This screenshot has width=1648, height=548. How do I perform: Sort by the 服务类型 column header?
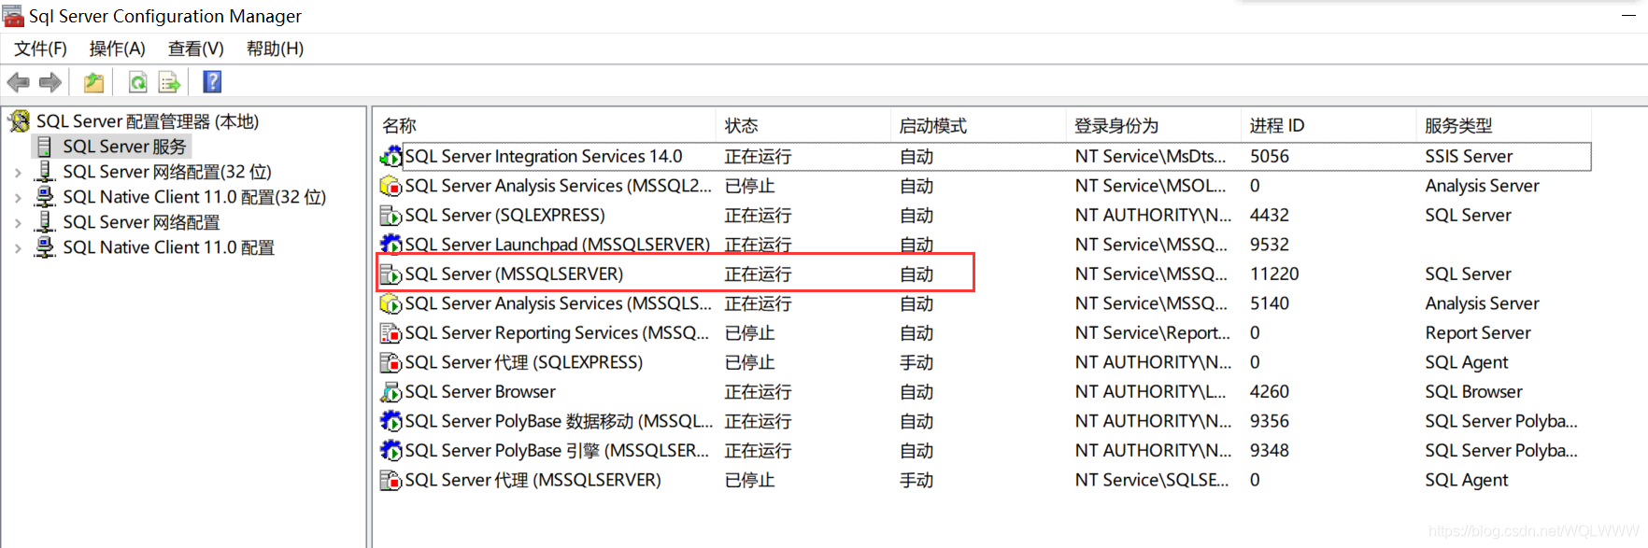tap(1503, 125)
